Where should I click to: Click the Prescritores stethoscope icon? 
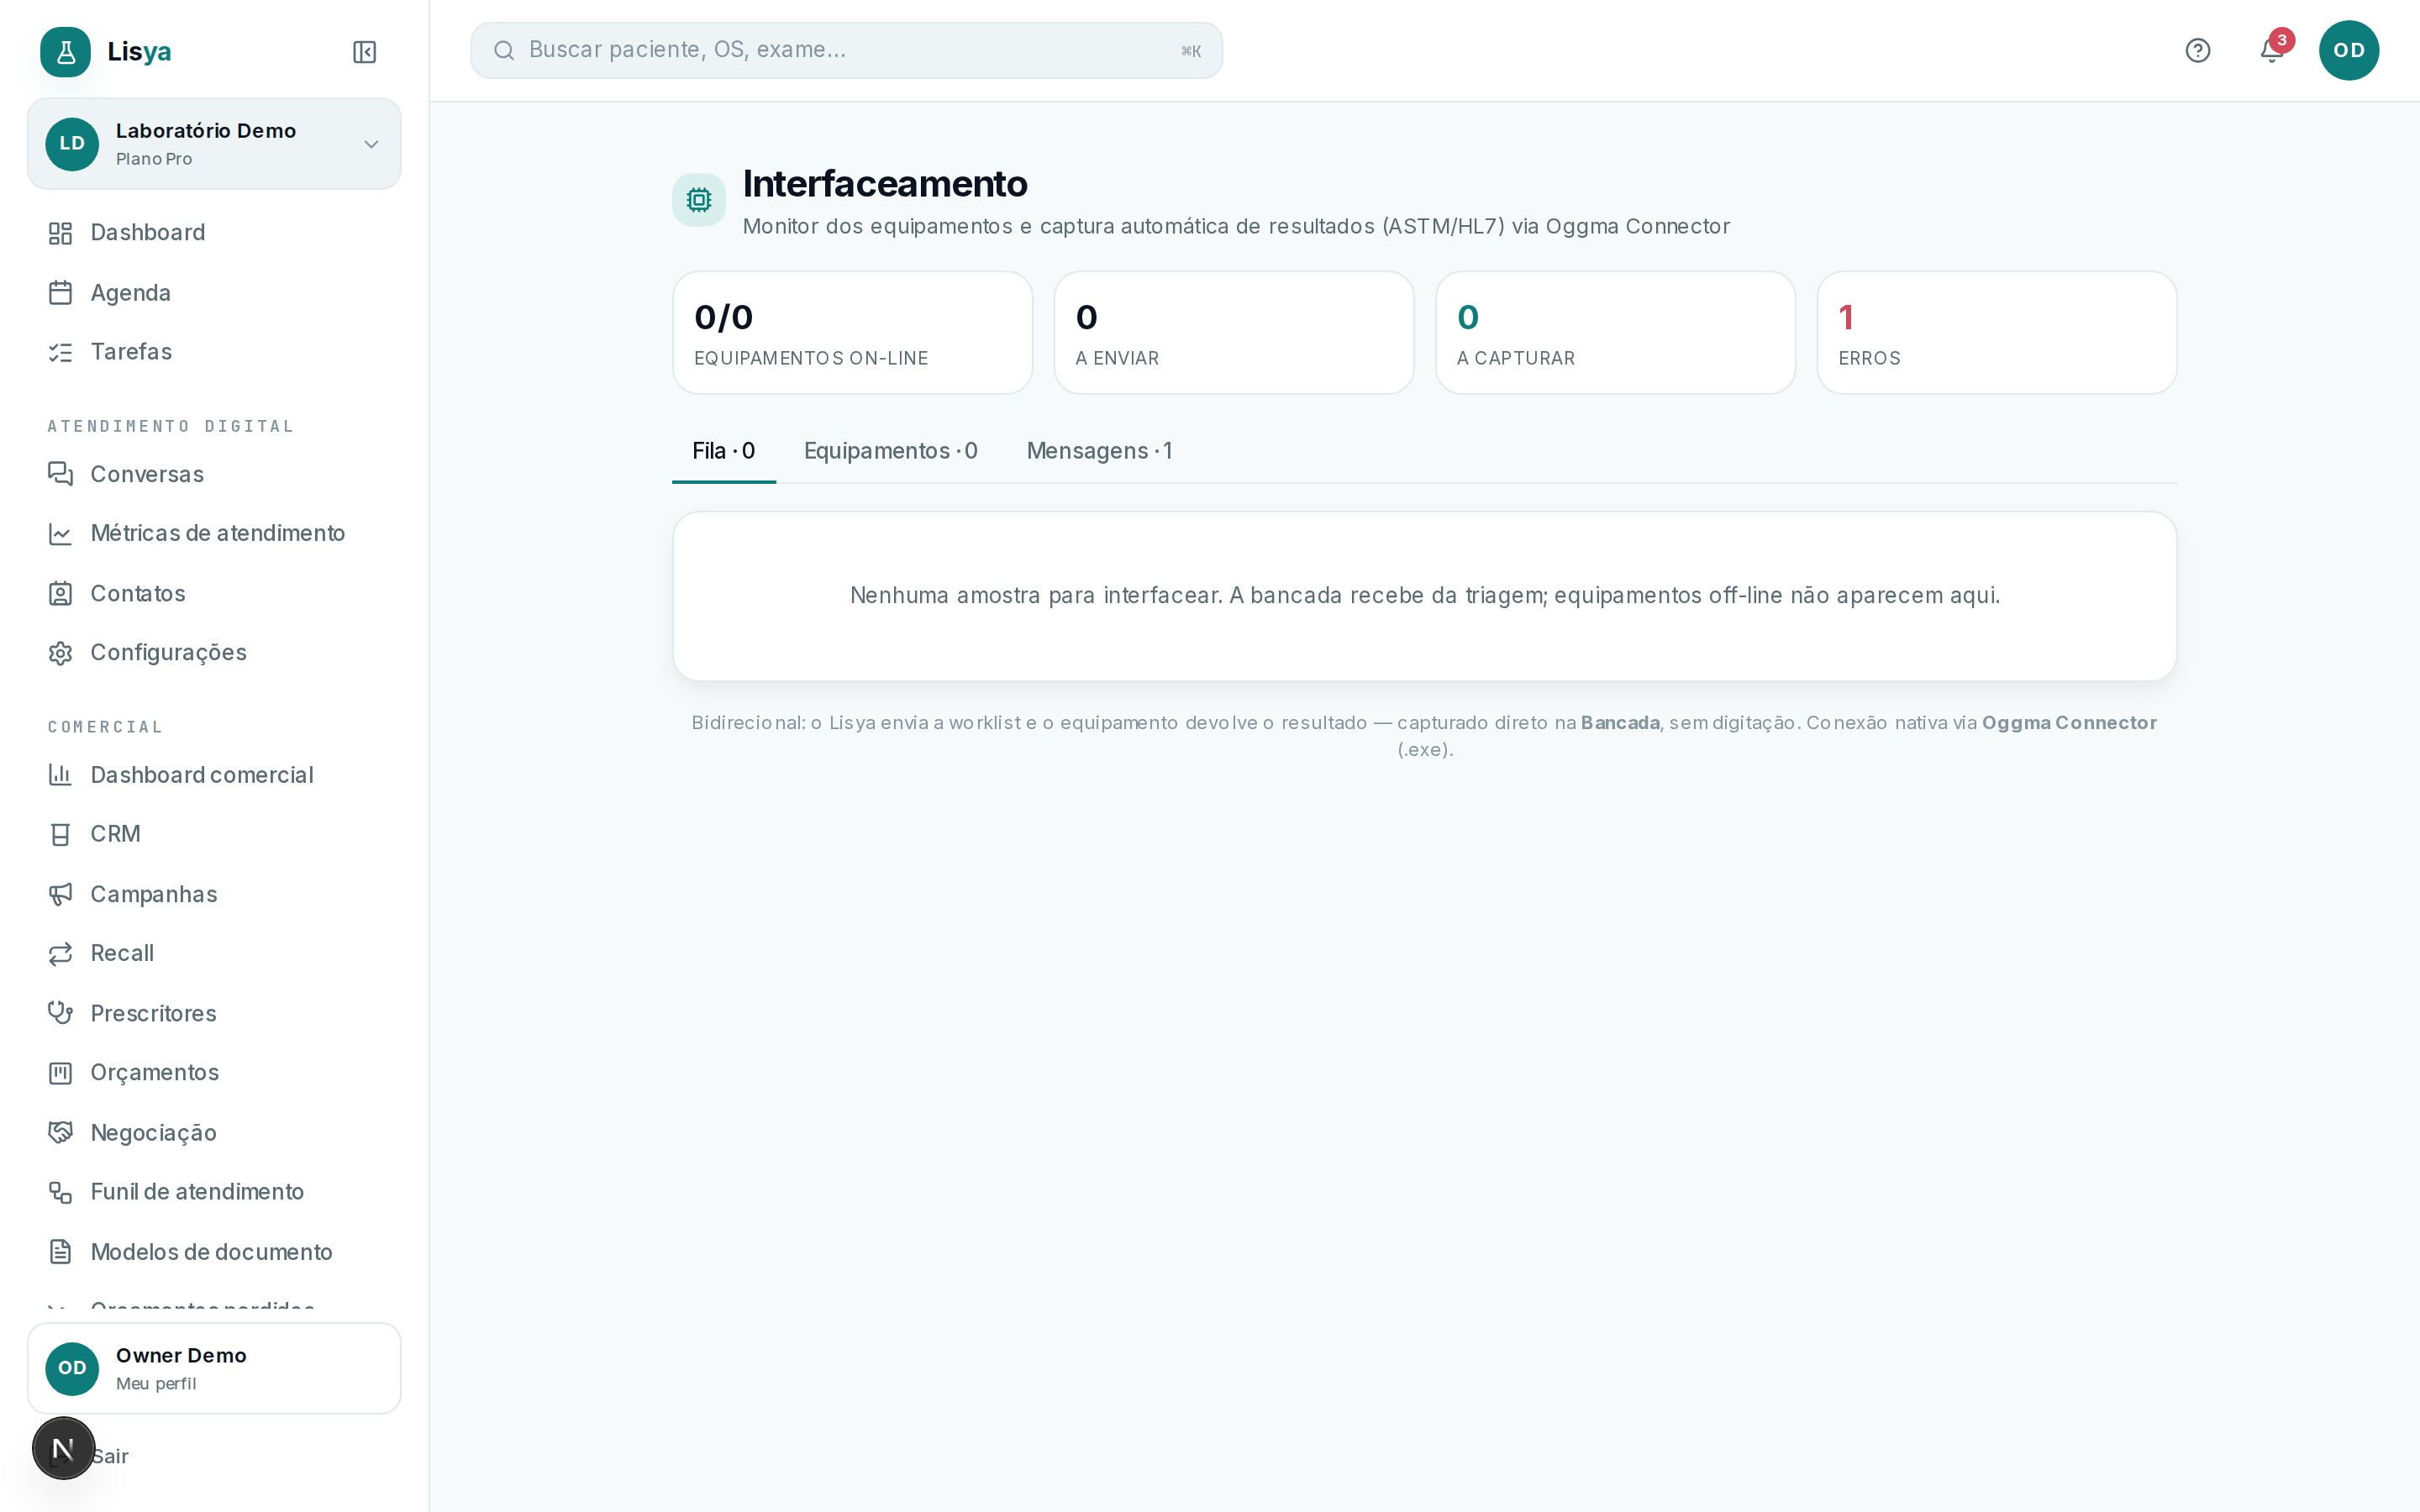pos(60,1013)
